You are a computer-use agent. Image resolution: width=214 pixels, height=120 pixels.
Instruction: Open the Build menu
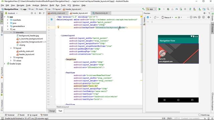(52, 5)
